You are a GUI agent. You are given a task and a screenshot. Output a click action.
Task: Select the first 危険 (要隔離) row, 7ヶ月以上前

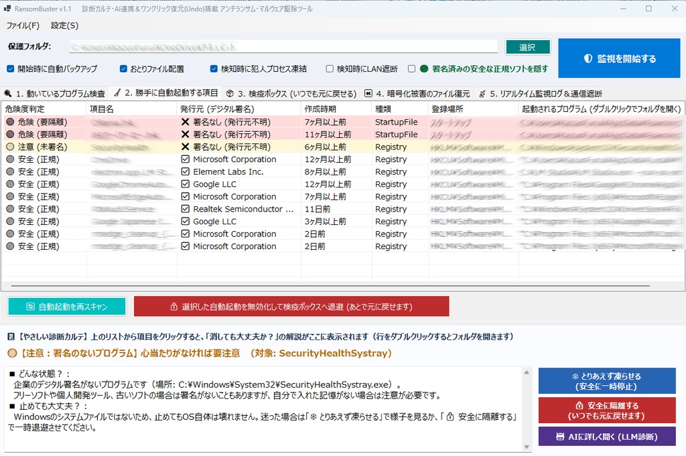pyautogui.click(x=344, y=122)
